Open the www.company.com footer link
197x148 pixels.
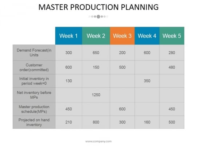pyautogui.click(x=98, y=141)
